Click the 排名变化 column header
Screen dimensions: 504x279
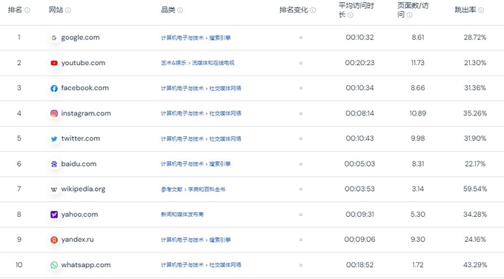tap(294, 10)
